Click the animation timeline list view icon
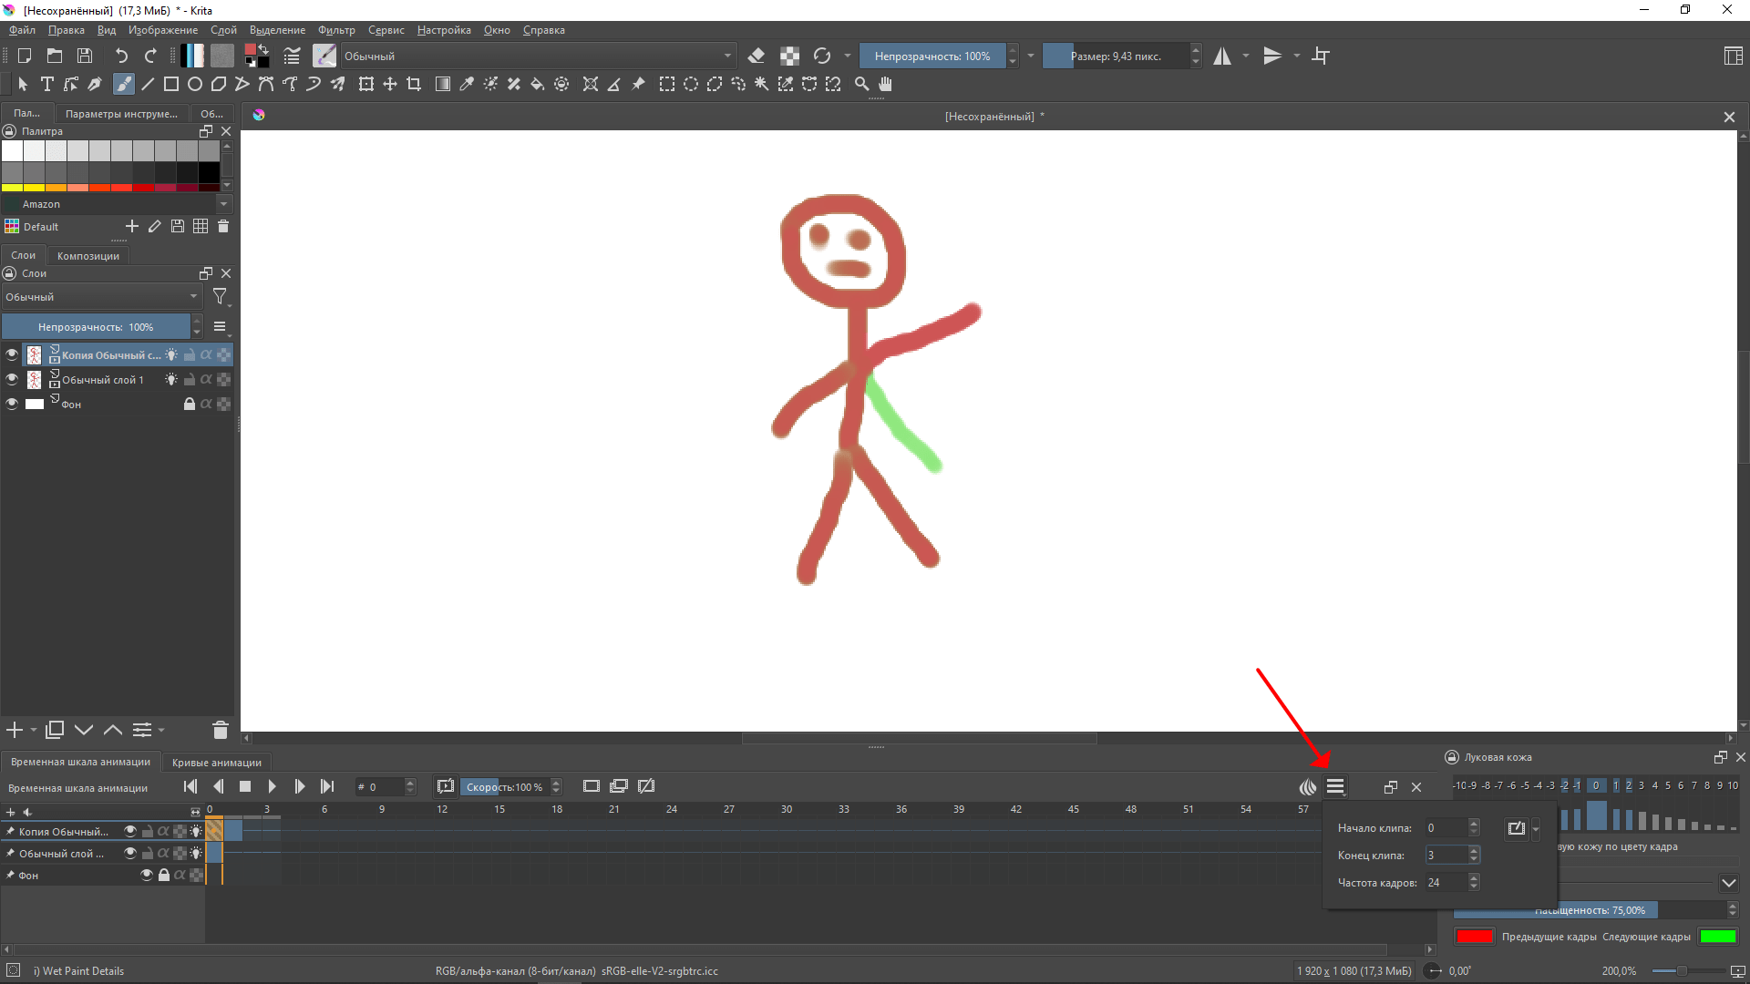The image size is (1750, 984). (x=1334, y=785)
